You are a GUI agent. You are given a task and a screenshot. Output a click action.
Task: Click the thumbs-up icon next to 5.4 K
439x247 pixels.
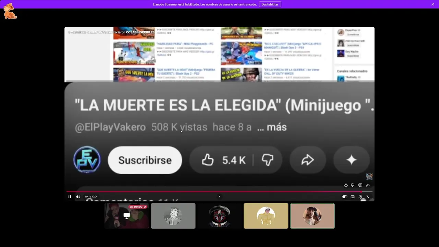[207, 160]
